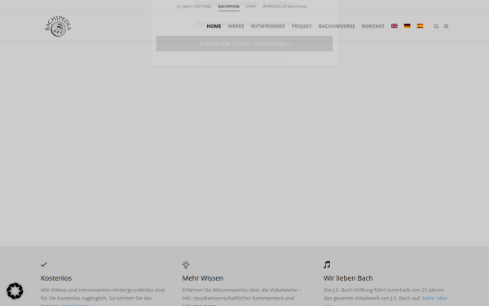The width and height of the screenshot is (489, 306).
Task: Select the Bachipedia top tab
Action: (228, 7)
